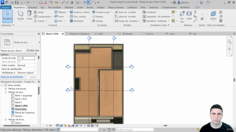236x132 pixels.
Task: Click the Definir work plane tool
Action: [213, 15]
